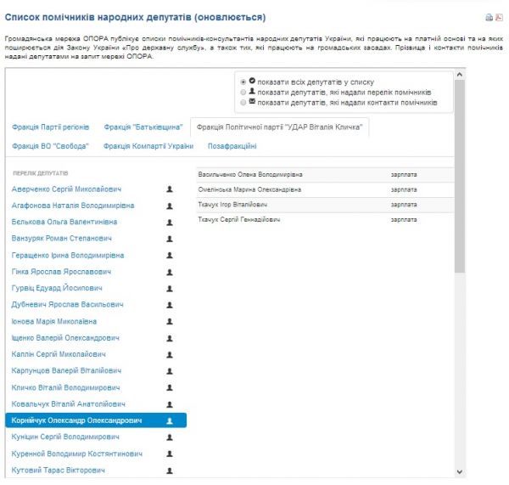The height and width of the screenshot is (485, 509).
Task: Open the PDF export icon
Action: [499, 17]
